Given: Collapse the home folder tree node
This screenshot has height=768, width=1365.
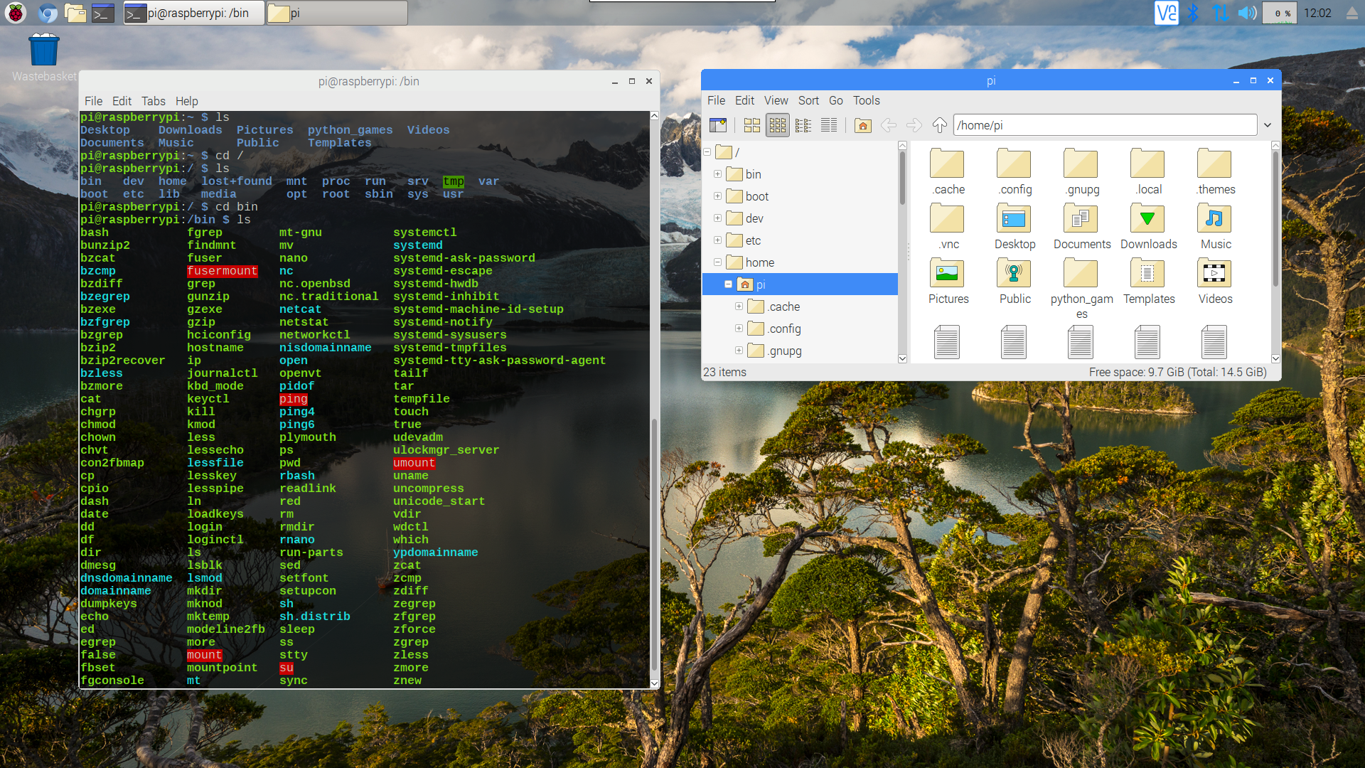Looking at the screenshot, I should [717, 262].
